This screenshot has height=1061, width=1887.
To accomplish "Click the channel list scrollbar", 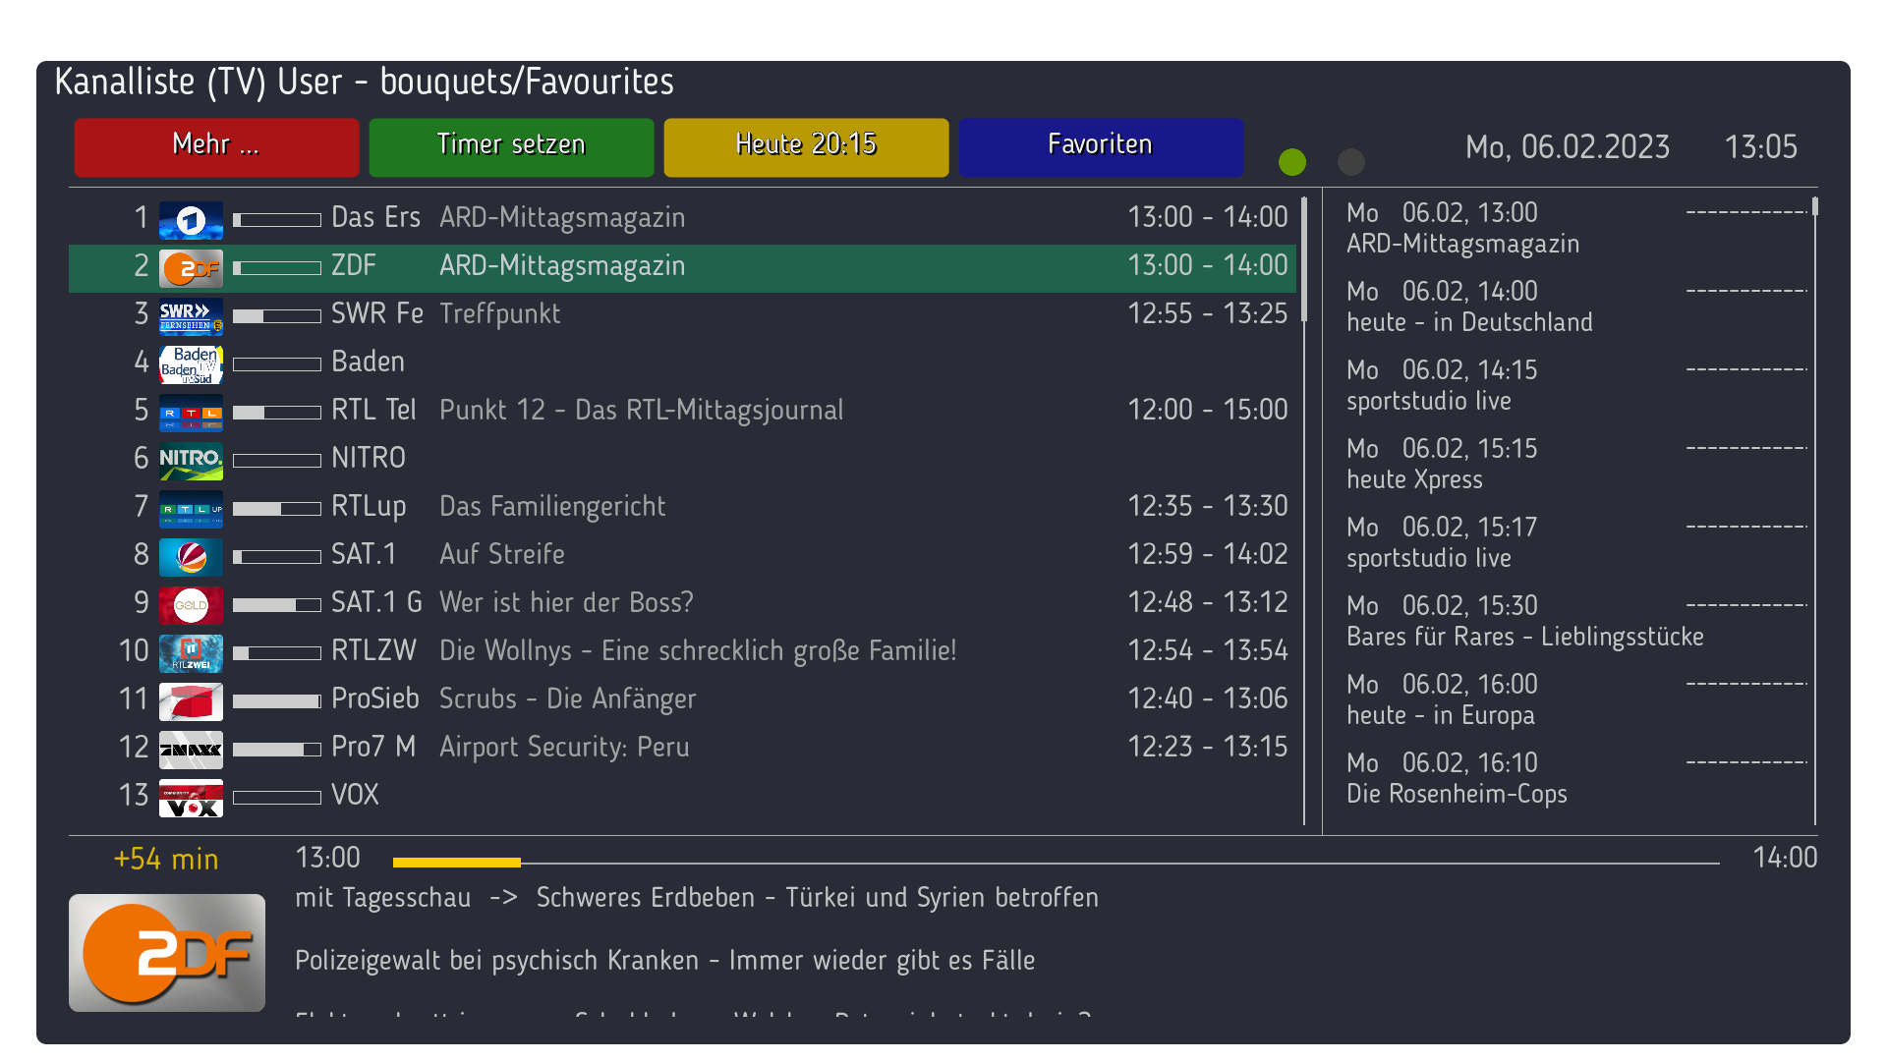I will pyautogui.click(x=1304, y=511).
